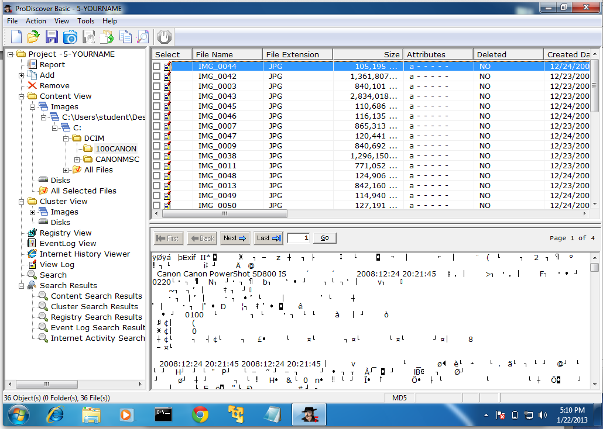Click the Next page button

tap(235, 238)
